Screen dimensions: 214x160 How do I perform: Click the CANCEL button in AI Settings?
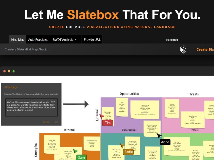coord(46,122)
